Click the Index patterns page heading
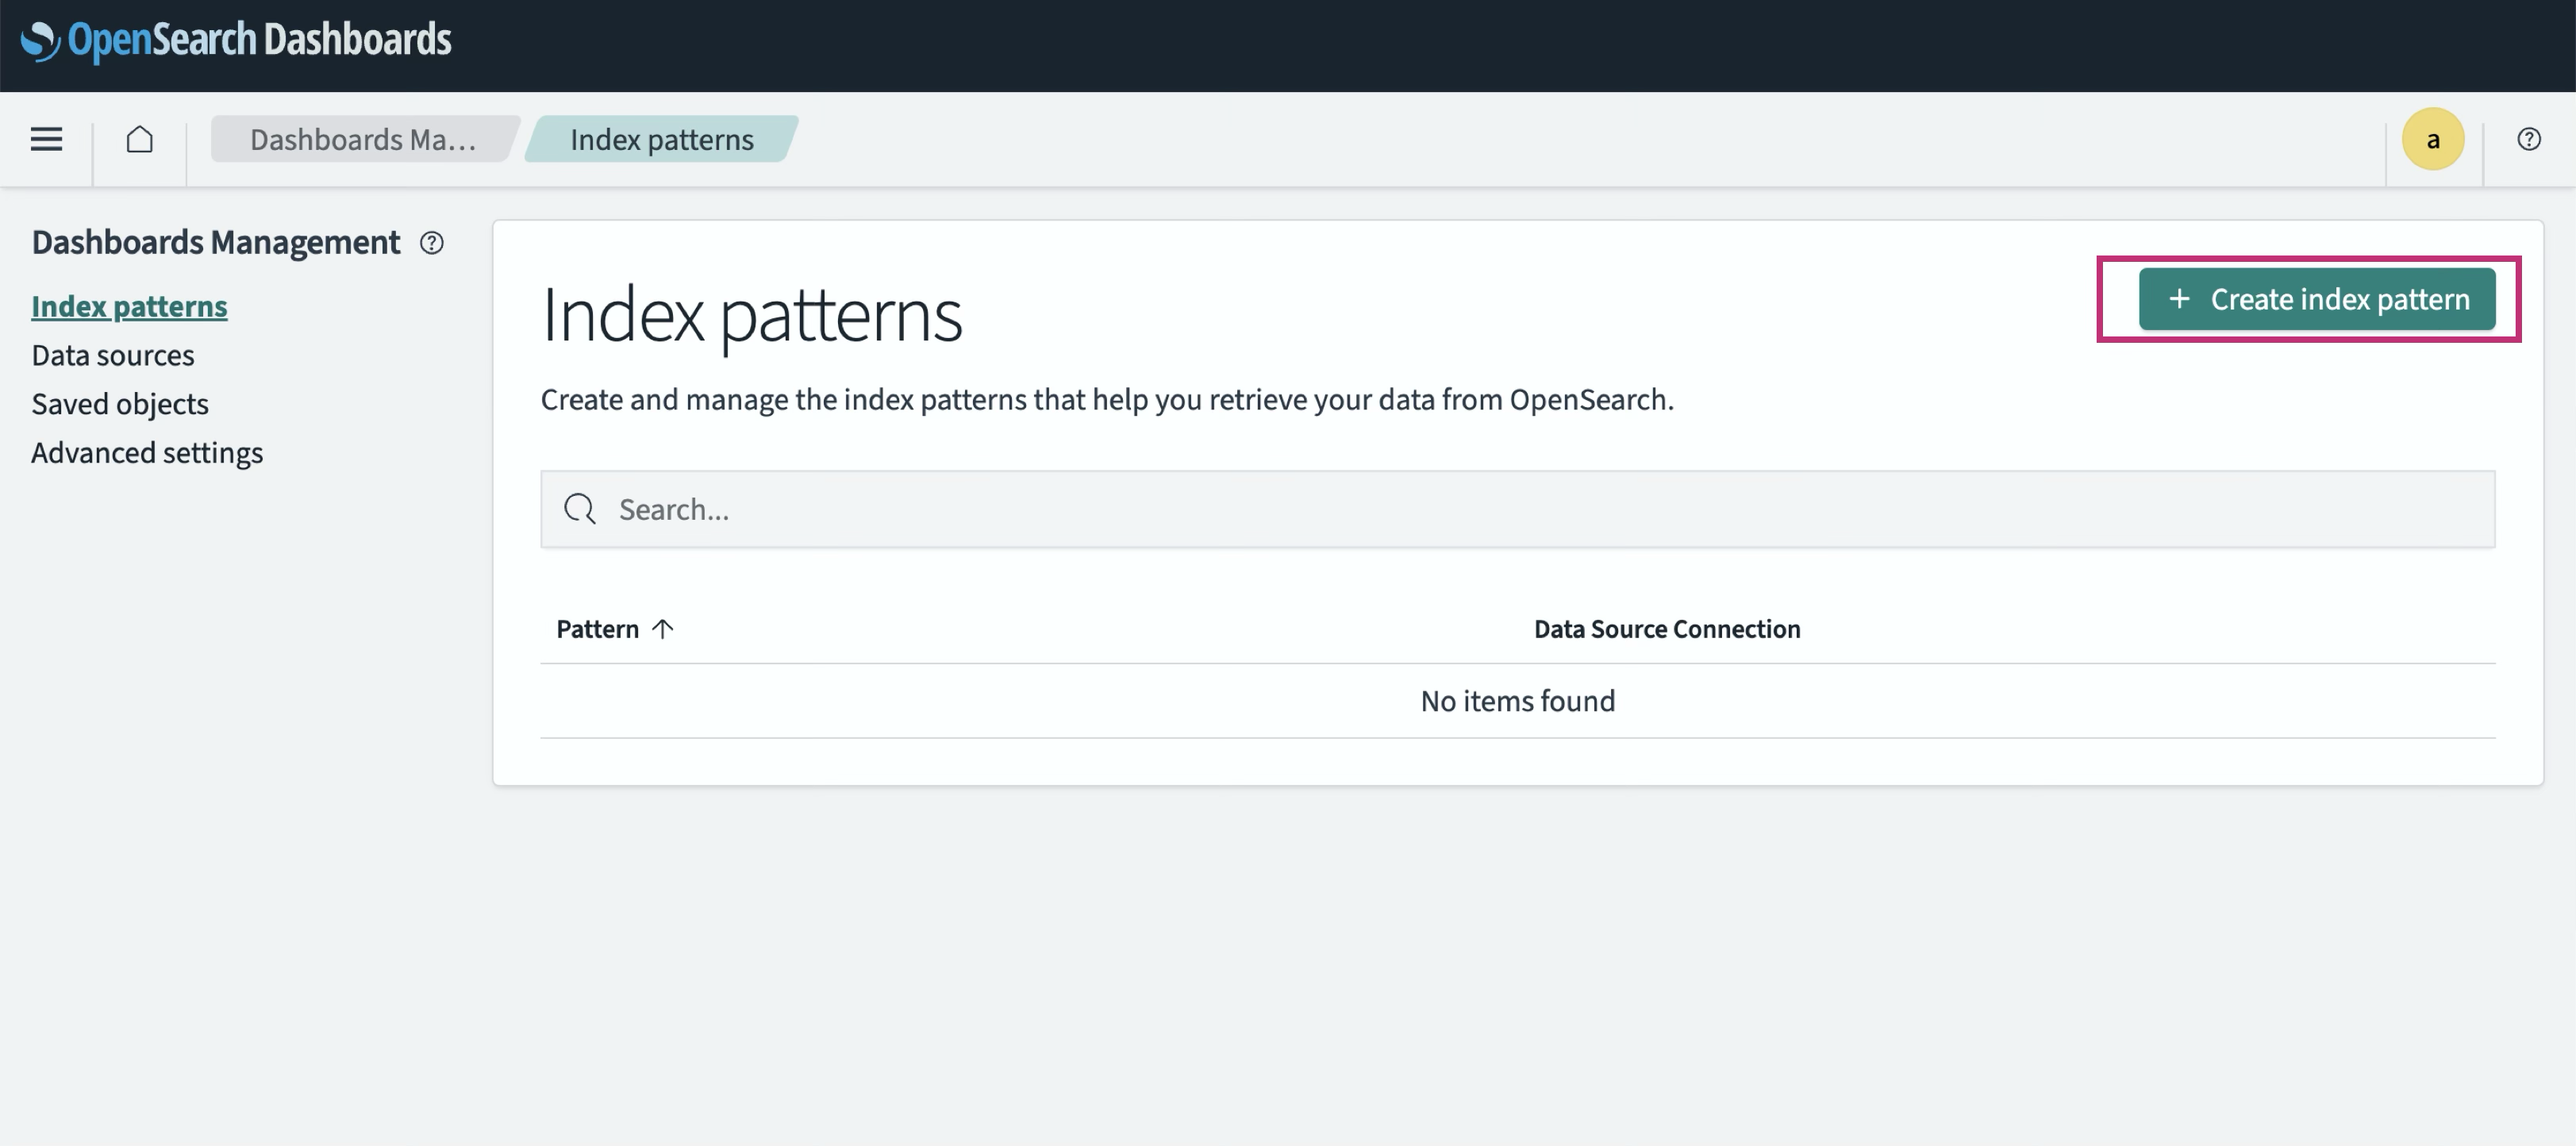 pyautogui.click(x=752, y=315)
